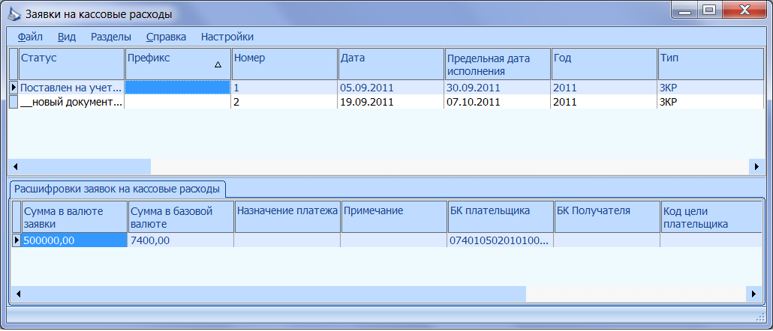773x331 pixels.
Task: Click Примечание column header
Action: (x=394, y=217)
